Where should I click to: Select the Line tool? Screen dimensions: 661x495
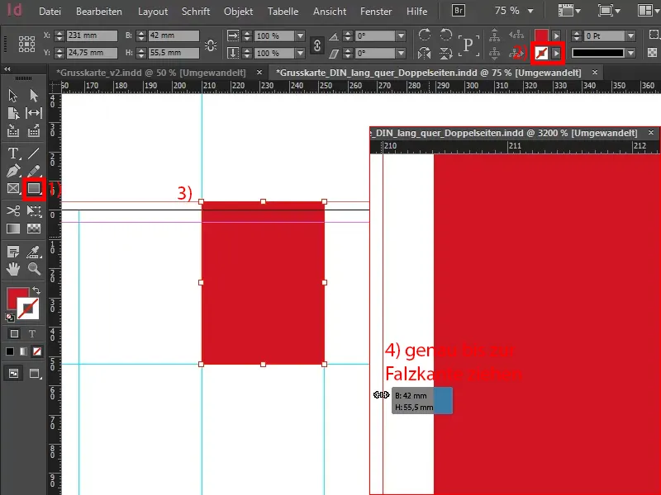[34, 153]
